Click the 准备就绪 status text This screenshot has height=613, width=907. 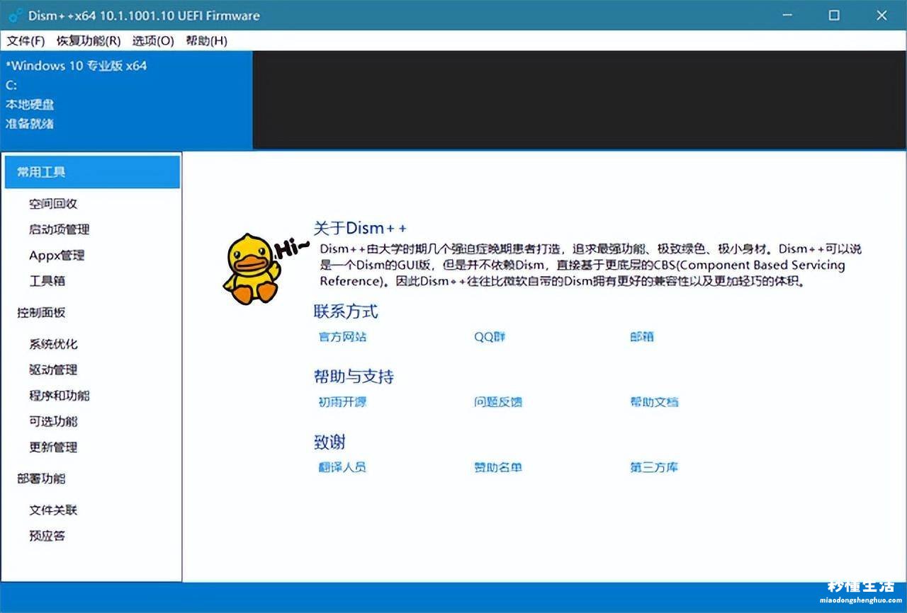(x=30, y=124)
